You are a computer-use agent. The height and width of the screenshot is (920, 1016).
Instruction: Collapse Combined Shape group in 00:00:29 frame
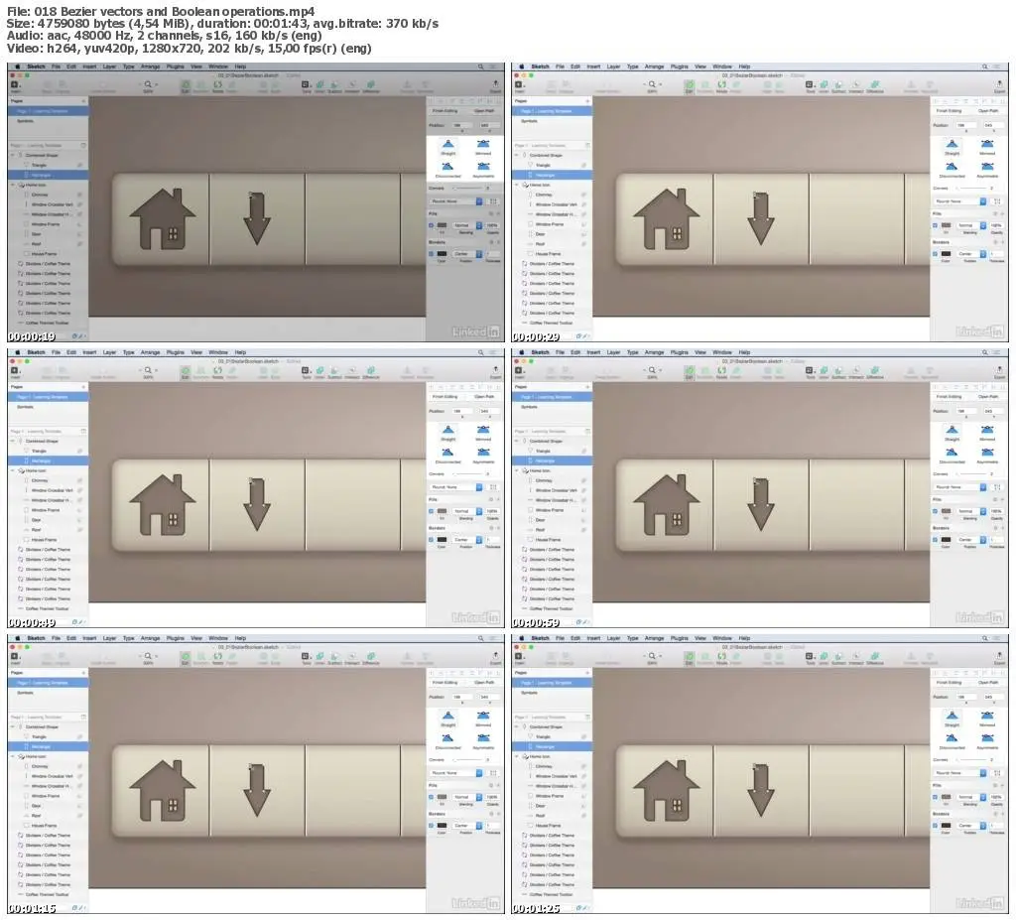[x=516, y=156]
